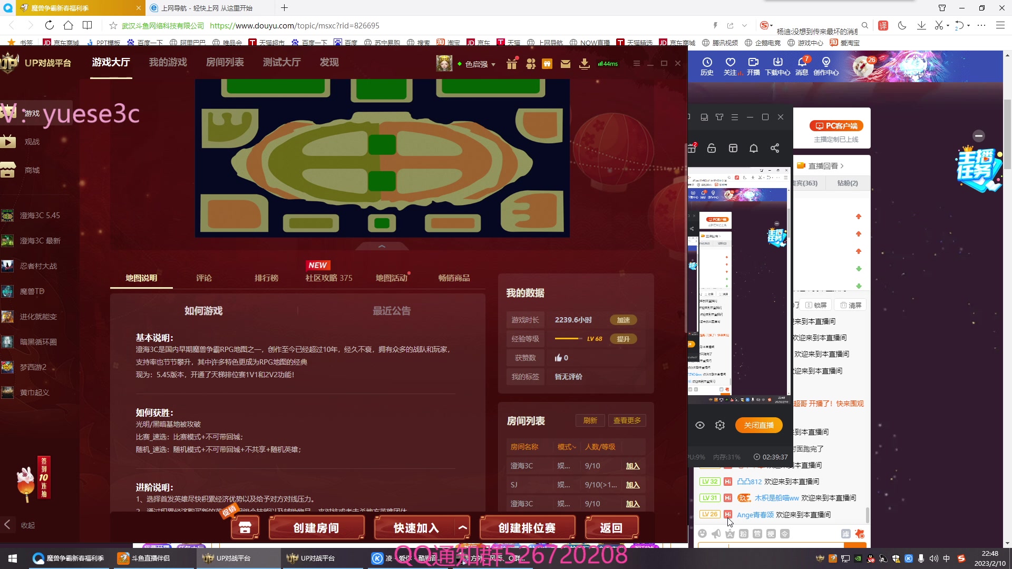Open the download manager icon in UP header
1012x569 pixels.
pos(584,64)
